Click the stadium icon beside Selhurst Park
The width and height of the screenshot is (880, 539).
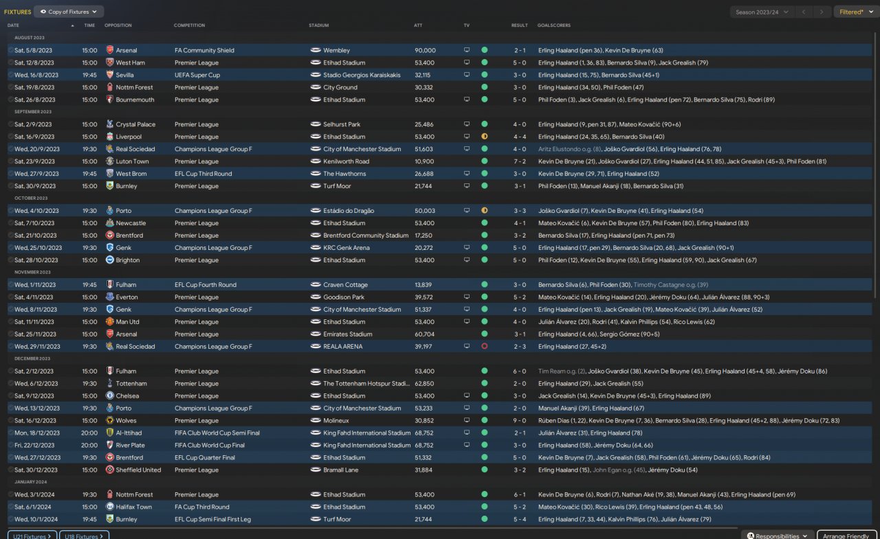tap(316, 124)
